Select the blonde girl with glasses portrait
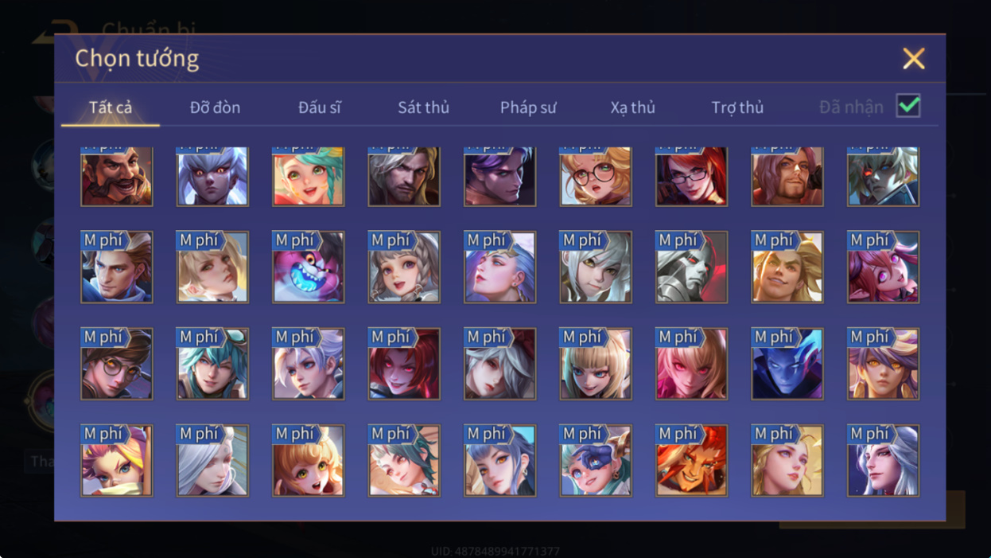 pos(596,177)
